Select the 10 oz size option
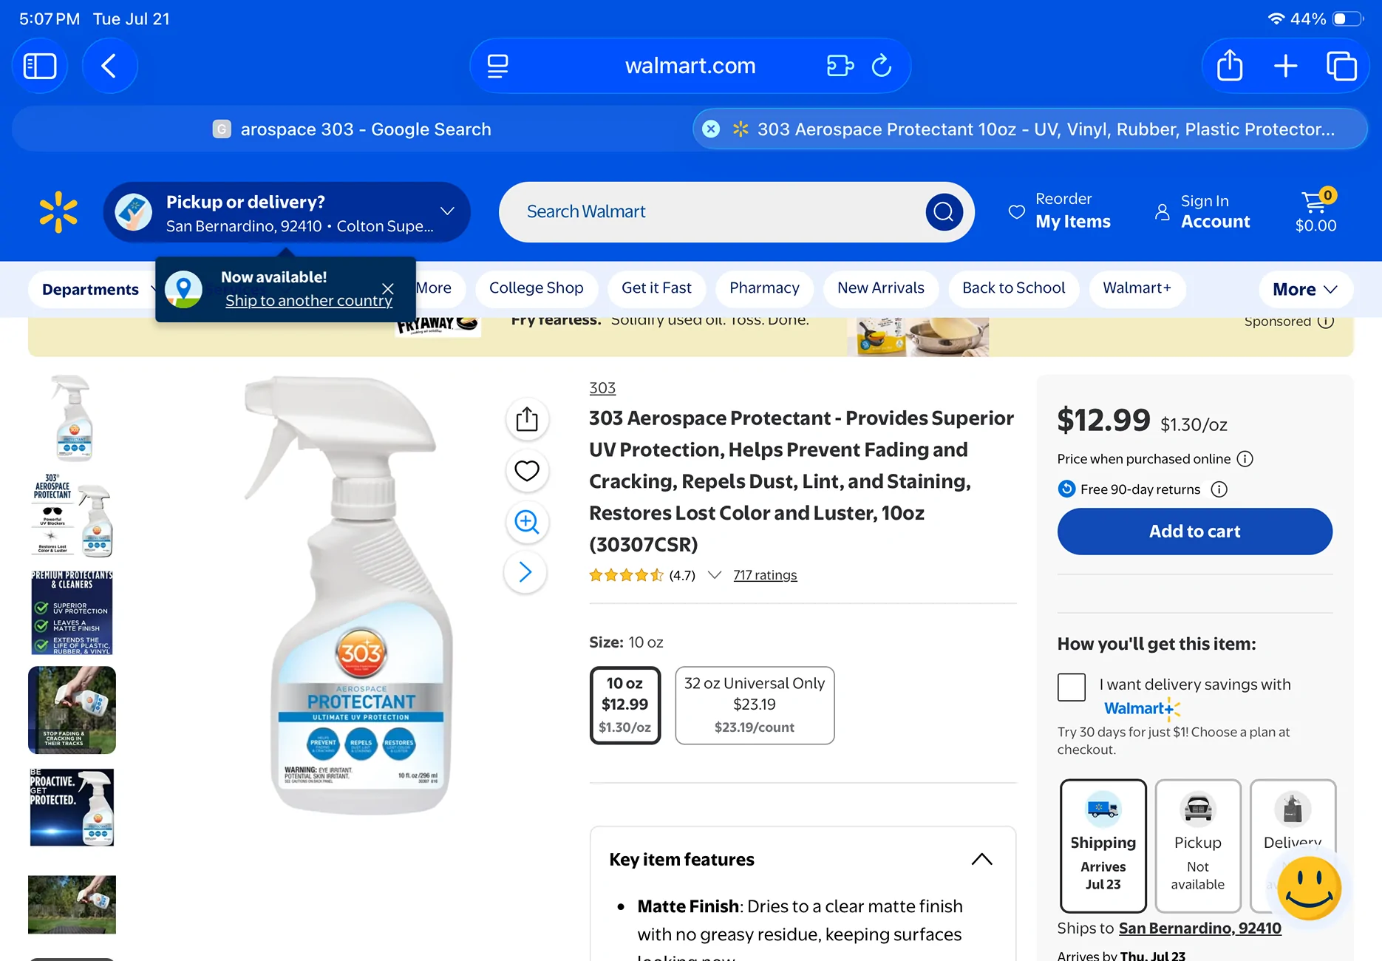The image size is (1382, 961). pos(625,705)
